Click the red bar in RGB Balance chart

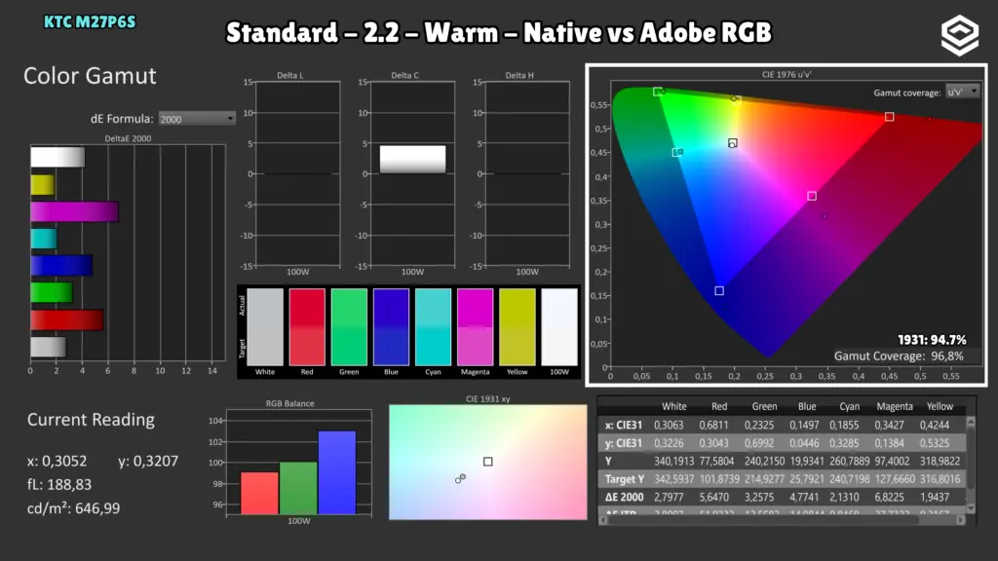point(259,493)
